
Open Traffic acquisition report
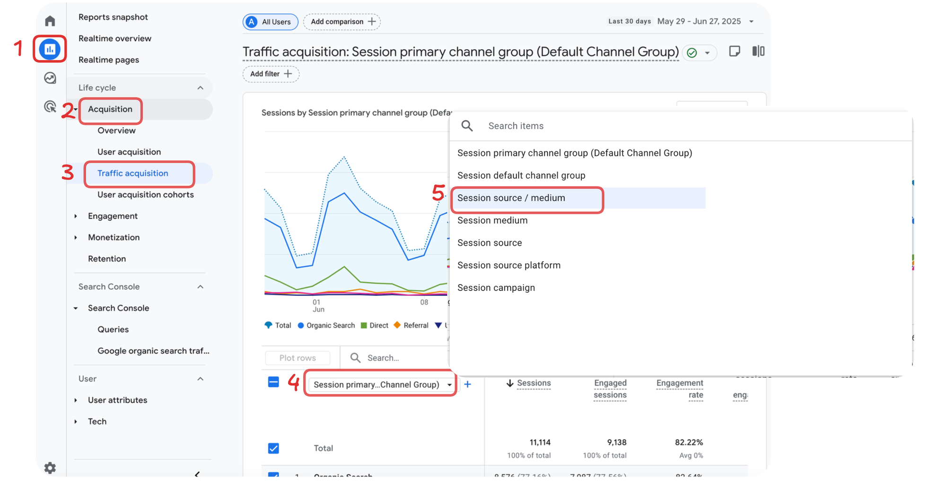(x=133, y=174)
